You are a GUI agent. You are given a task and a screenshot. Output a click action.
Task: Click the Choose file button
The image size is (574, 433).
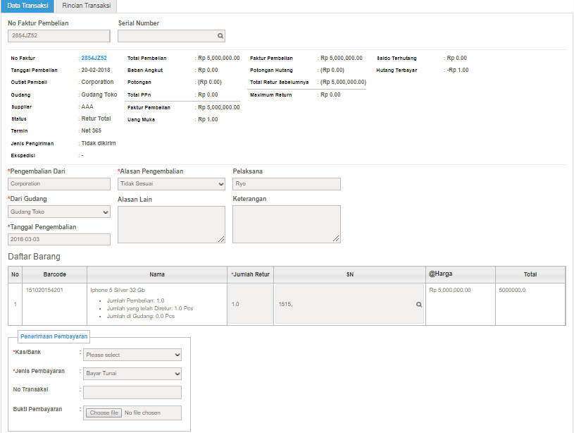point(104,413)
